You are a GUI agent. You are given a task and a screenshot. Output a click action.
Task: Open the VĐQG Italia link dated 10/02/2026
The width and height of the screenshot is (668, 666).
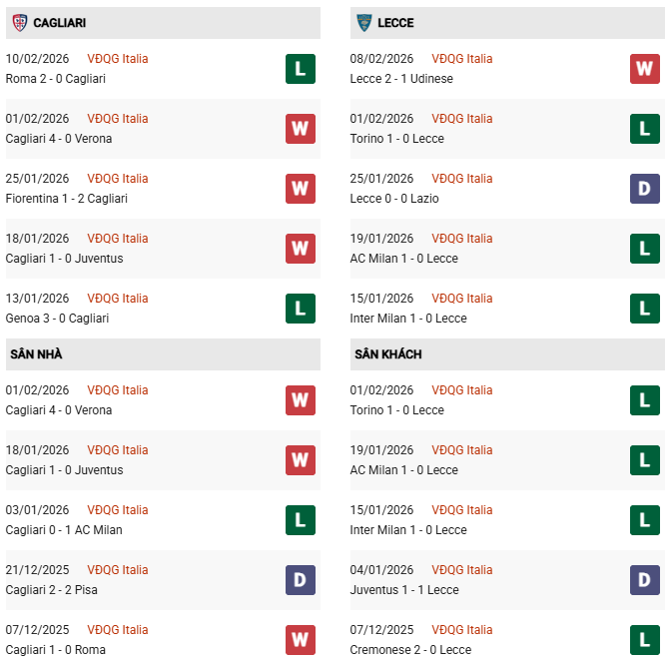coord(118,59)
